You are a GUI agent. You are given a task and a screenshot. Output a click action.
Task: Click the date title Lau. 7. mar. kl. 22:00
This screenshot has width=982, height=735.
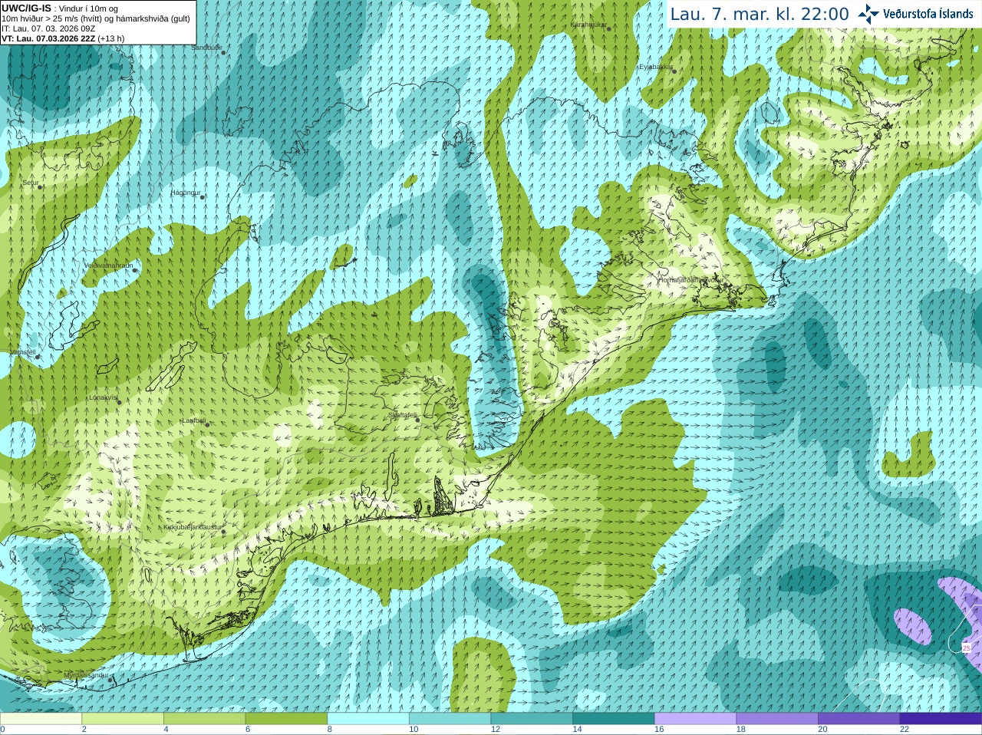coord(760,14)
